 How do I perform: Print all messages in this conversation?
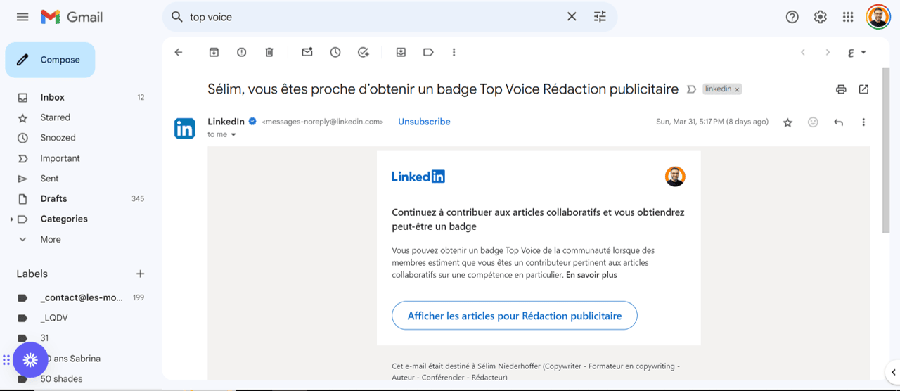pos(841,89)
